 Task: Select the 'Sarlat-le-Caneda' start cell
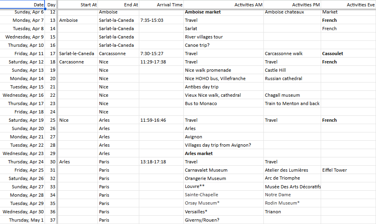pos(78,54)
